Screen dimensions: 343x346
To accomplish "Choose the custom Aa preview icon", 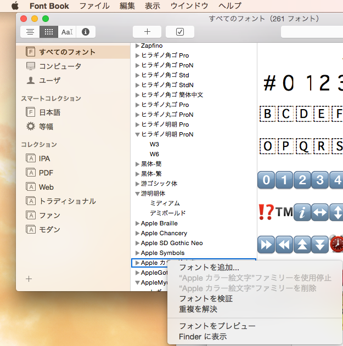I will (x=67, y=32).
